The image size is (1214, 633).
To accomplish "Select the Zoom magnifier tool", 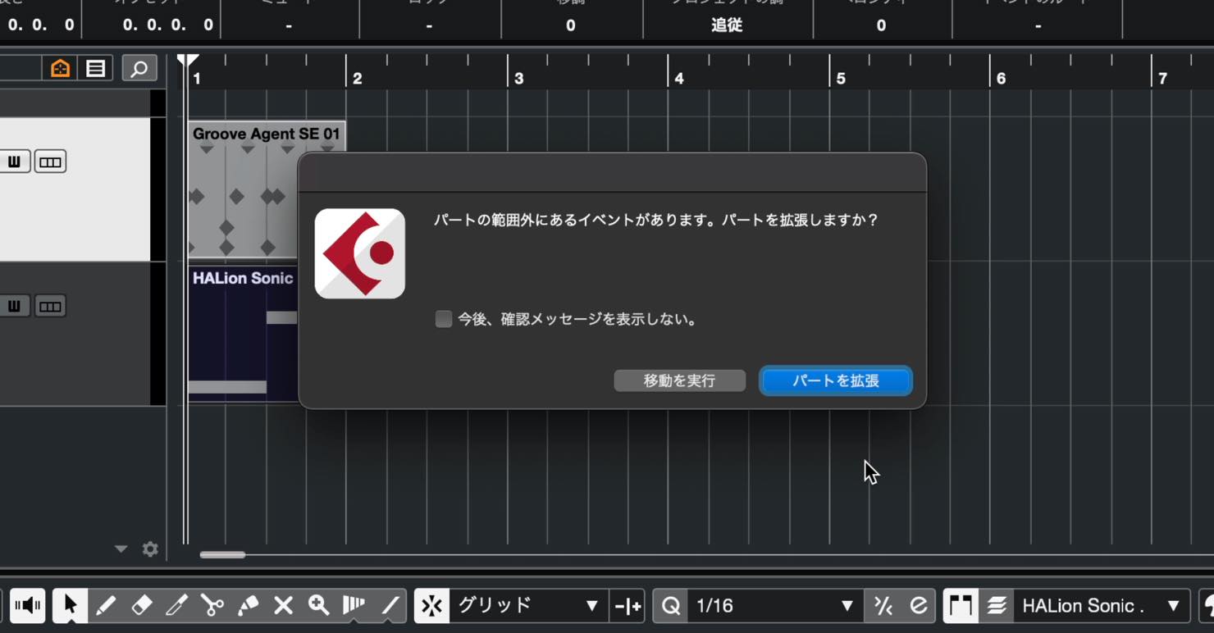I will [x=318, y=606].
